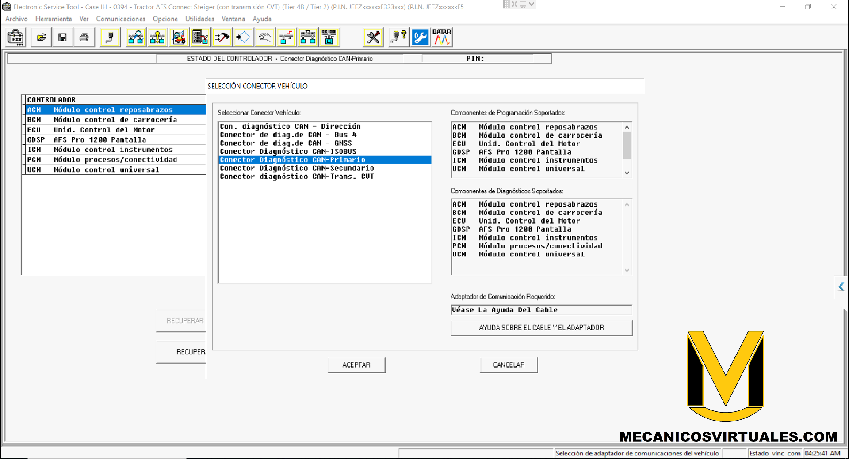Click the binary data bus monitor icon

tap(329, 38)
